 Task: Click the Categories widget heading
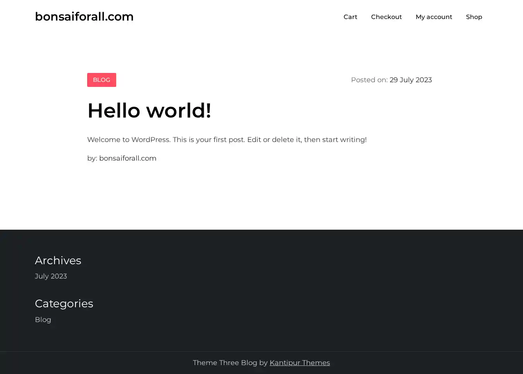[64, 303]
